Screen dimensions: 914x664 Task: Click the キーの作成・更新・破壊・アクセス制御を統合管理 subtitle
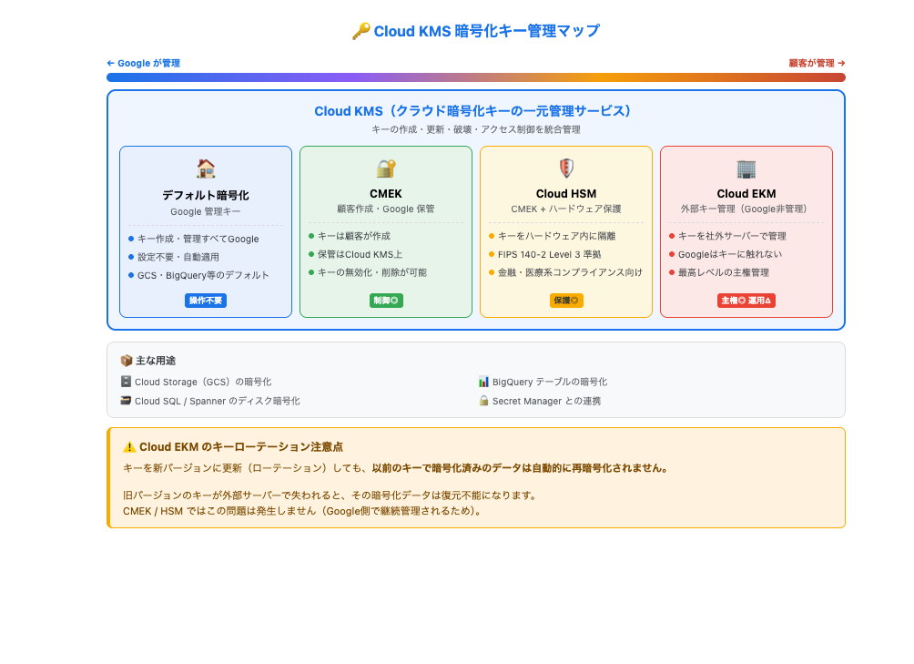coord(475,129)
